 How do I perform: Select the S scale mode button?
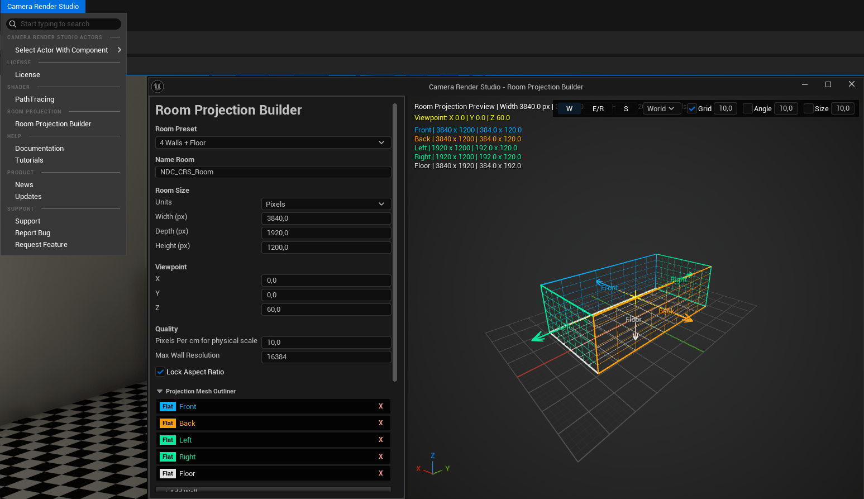(x=626, y=108)
